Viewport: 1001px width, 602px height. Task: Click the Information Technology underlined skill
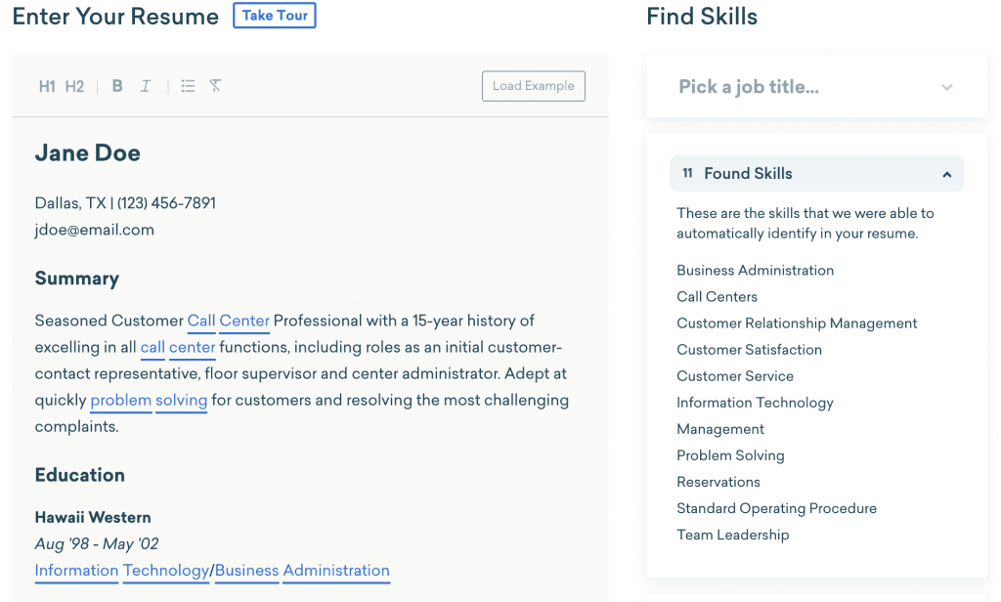click(122, 570)
